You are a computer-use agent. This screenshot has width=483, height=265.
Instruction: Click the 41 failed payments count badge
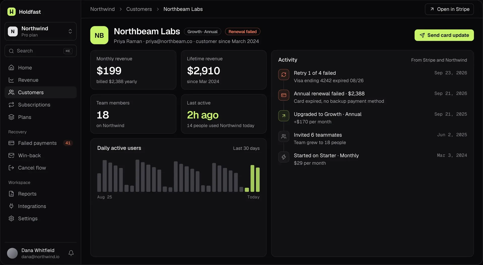pyautogui.click(x=68, y=143)
